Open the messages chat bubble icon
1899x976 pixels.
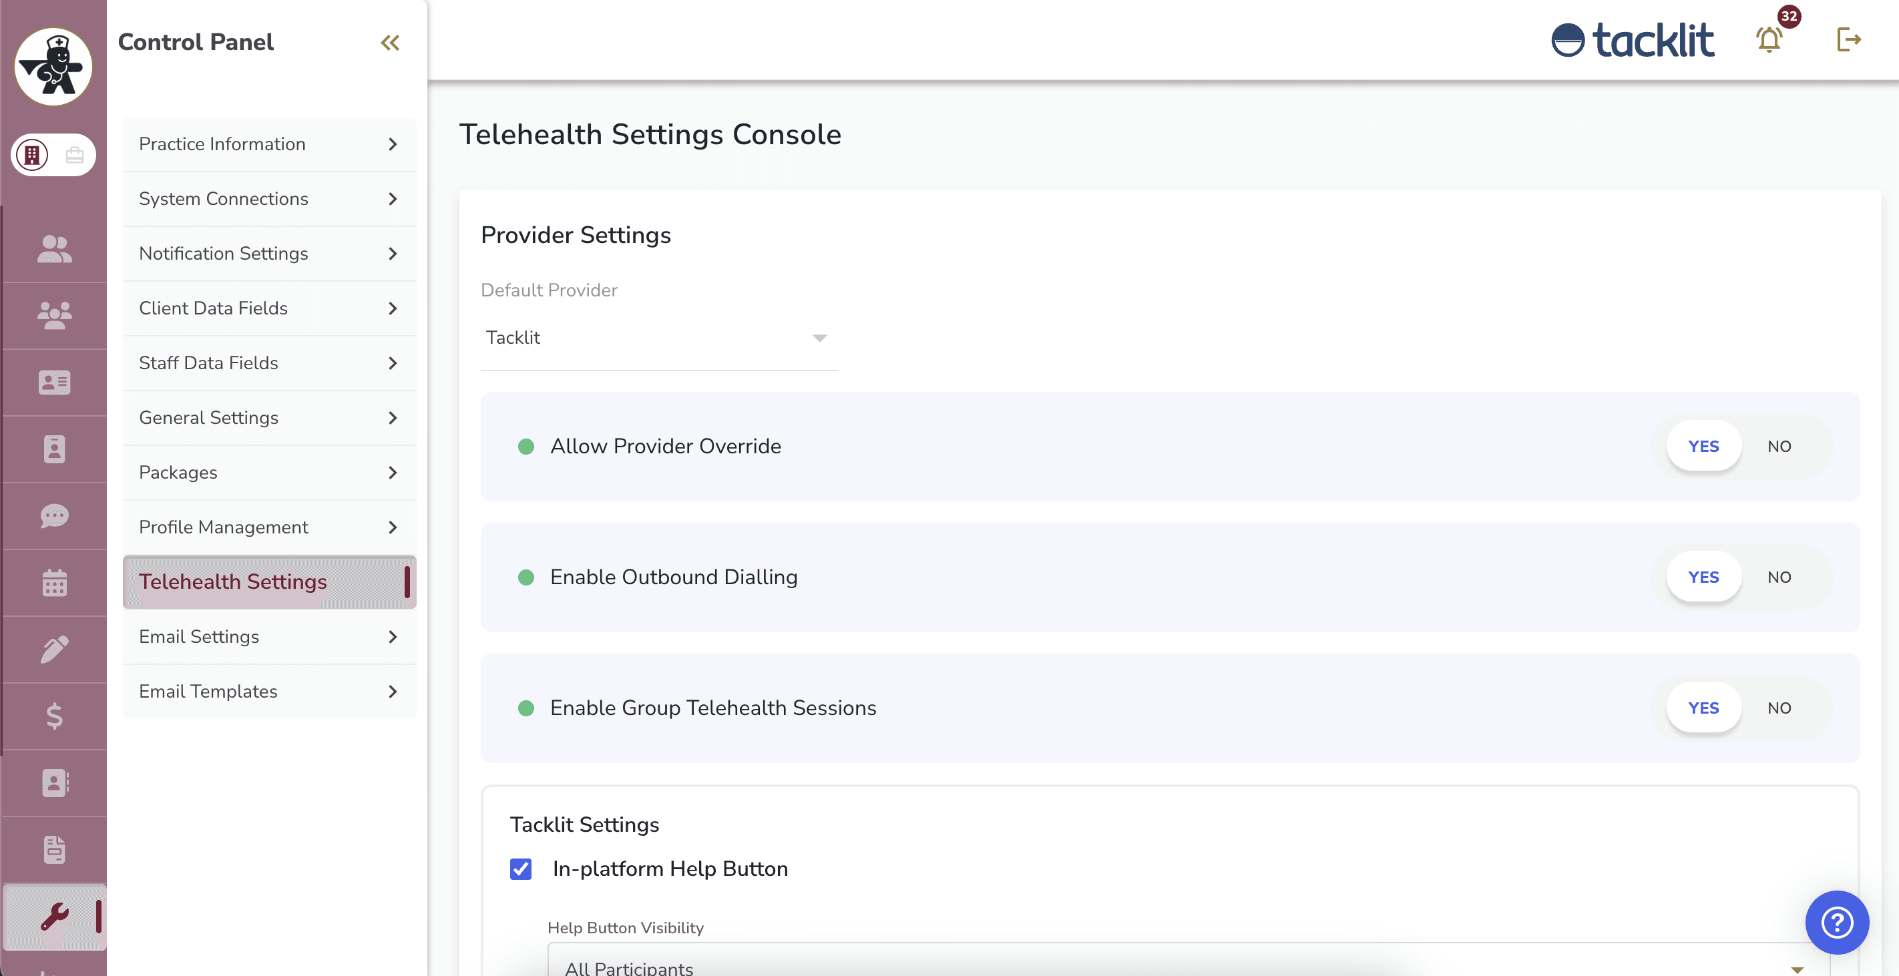[55, 516]
